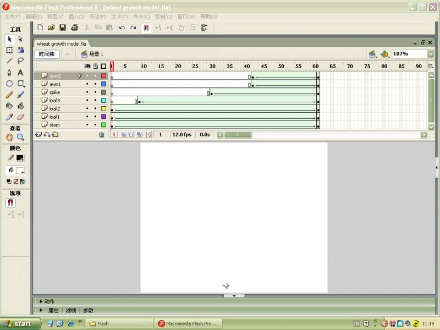Insert a layer folder
440x330 pixels.
(56, 135)
